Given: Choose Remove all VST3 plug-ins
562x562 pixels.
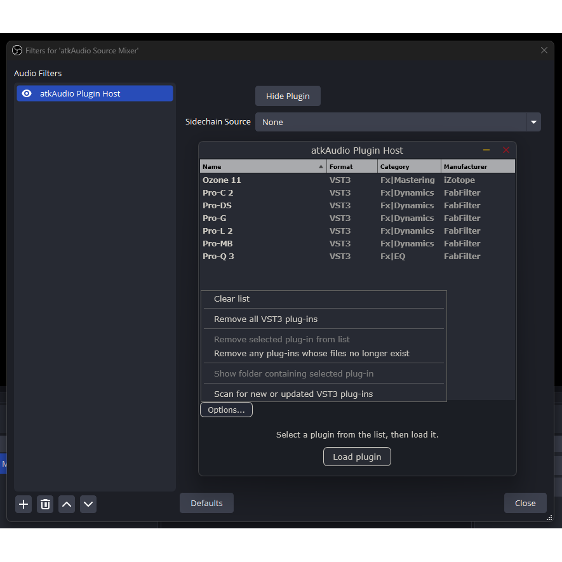Looking at the screenshot, I should (x=324, y=319).
